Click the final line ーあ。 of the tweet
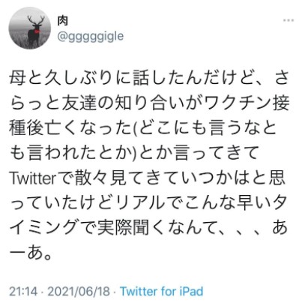The width and height of the screenshot is (302, 306). pos(31,253)
